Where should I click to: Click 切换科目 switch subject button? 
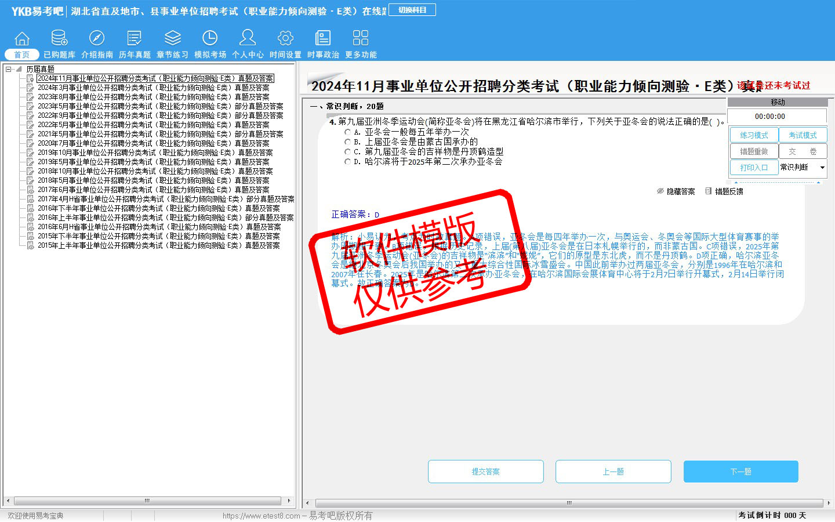click(x=412, y=10)
